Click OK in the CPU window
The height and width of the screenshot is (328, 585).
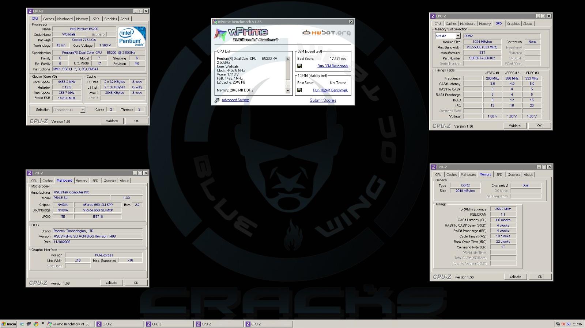click(x=136, y=121)
